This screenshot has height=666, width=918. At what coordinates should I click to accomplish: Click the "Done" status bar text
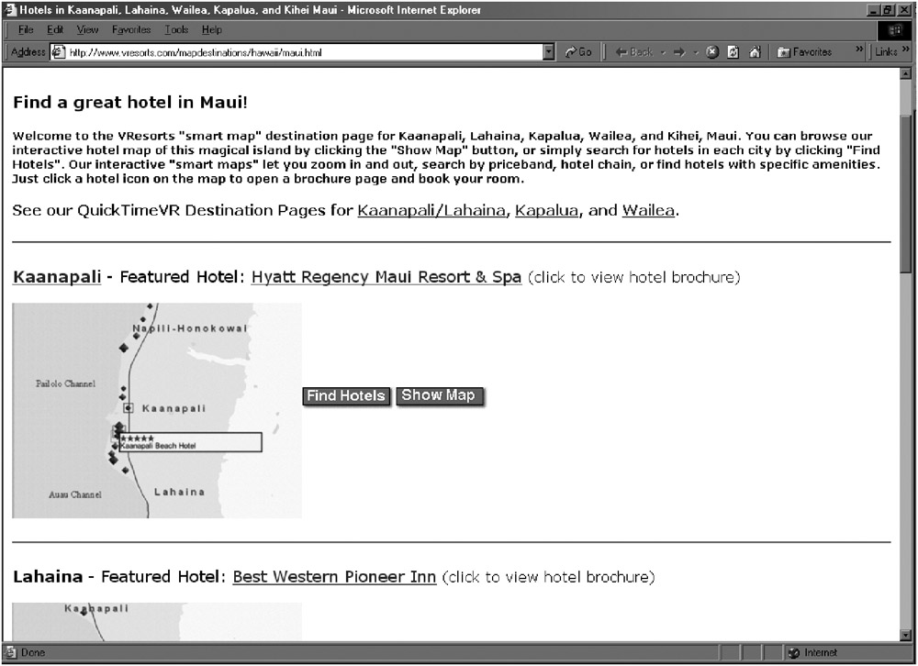tap(33, 652)
